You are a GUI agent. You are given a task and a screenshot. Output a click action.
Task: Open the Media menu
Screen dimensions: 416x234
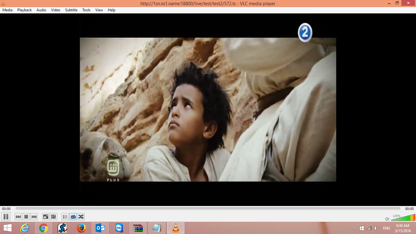[8, 10]
